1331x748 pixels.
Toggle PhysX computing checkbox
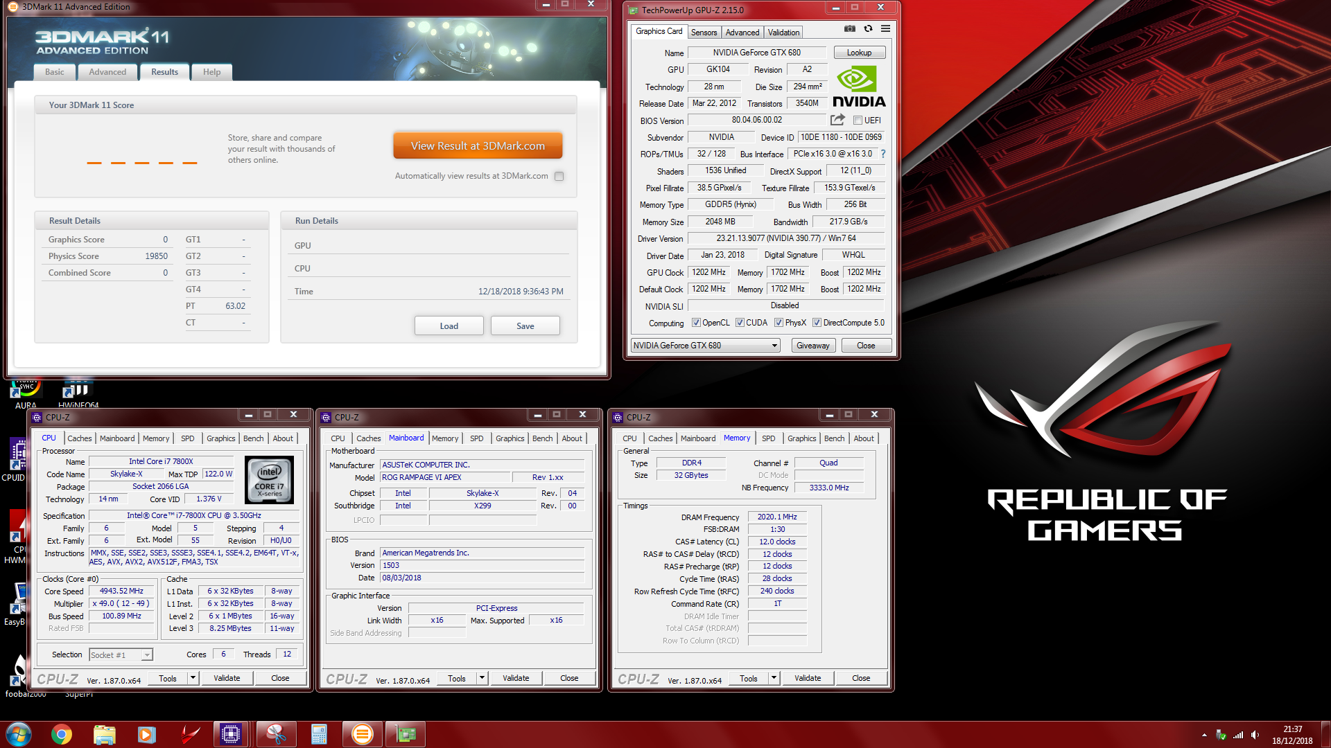point(778,323)
